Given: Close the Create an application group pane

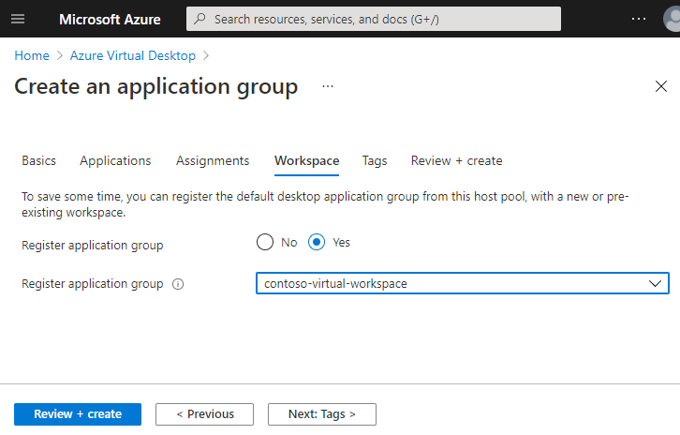Looking at the screenshot, I should click(661, 86).
